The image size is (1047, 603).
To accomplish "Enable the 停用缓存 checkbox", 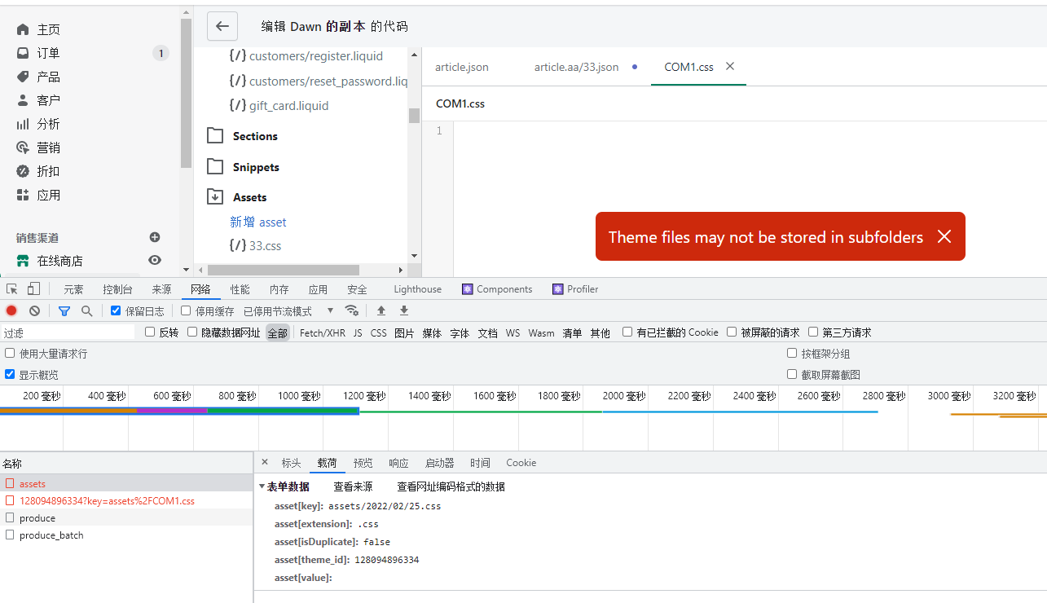I will coord(186,310).
